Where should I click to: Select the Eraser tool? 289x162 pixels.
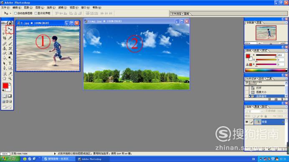pos(5,53)
